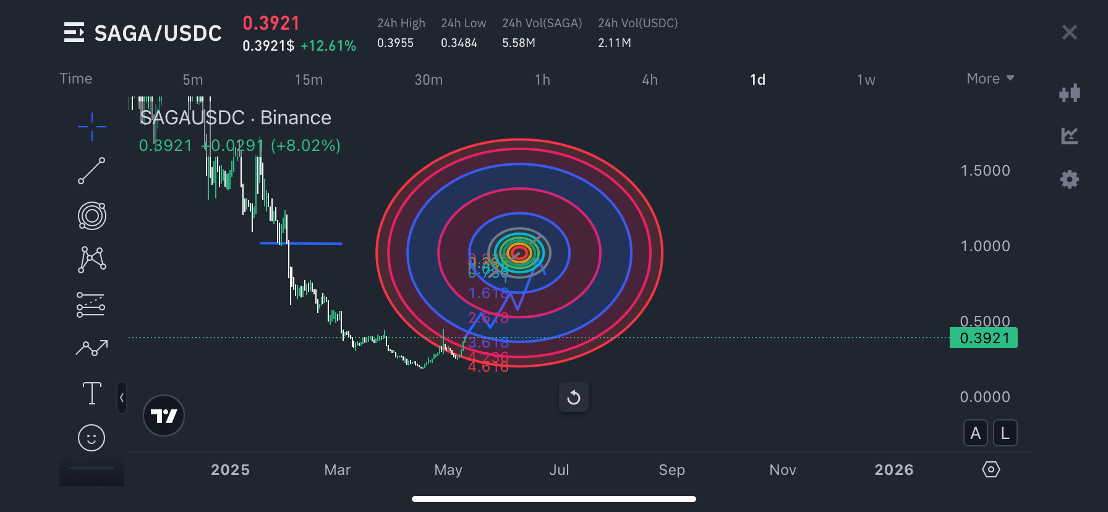Screen dimensions: 1108x512
Task: Click the Sep label on time axis
Action: pyautogui.click(x=671, y=470)
